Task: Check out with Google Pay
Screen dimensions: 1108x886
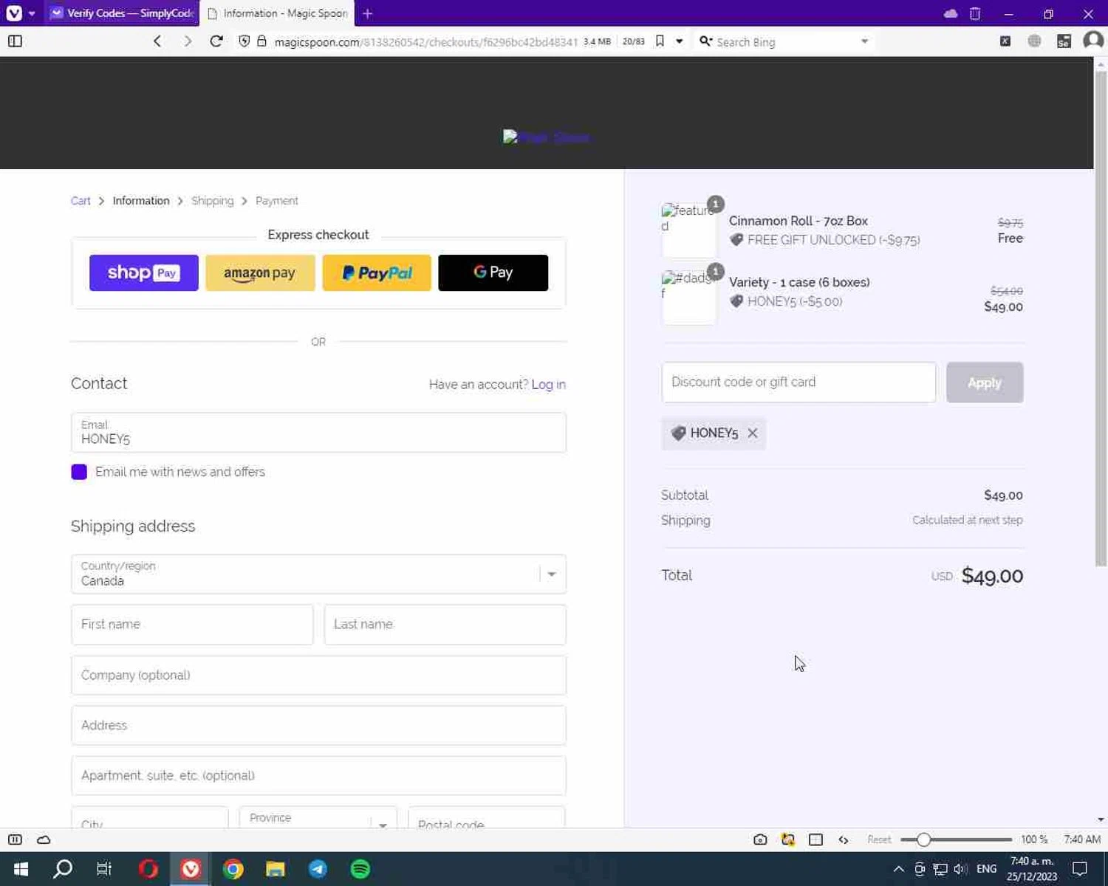Action: (493, 272)
